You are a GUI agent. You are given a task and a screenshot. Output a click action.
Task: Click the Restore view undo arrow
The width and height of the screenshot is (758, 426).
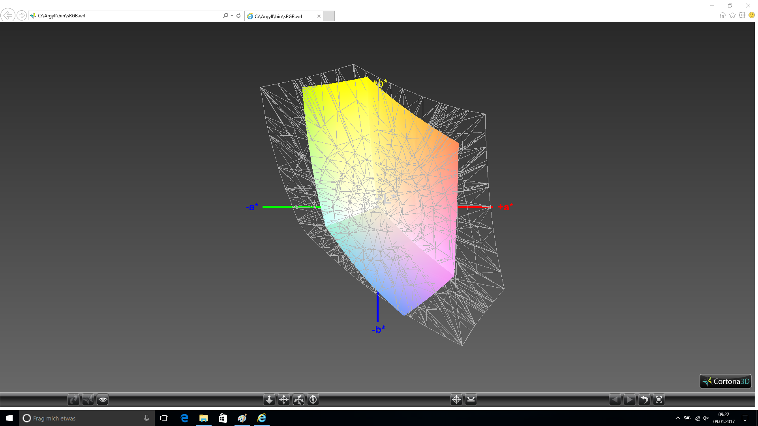tap(644, 400)
